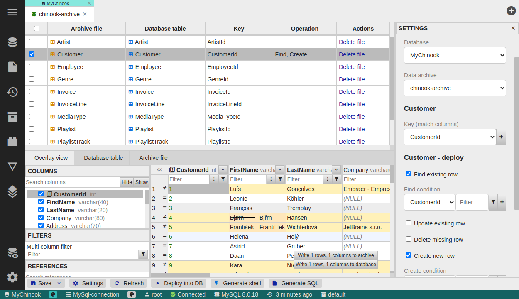
Task: Click the palette icon next to MyChinook
Action: [53, 294]
